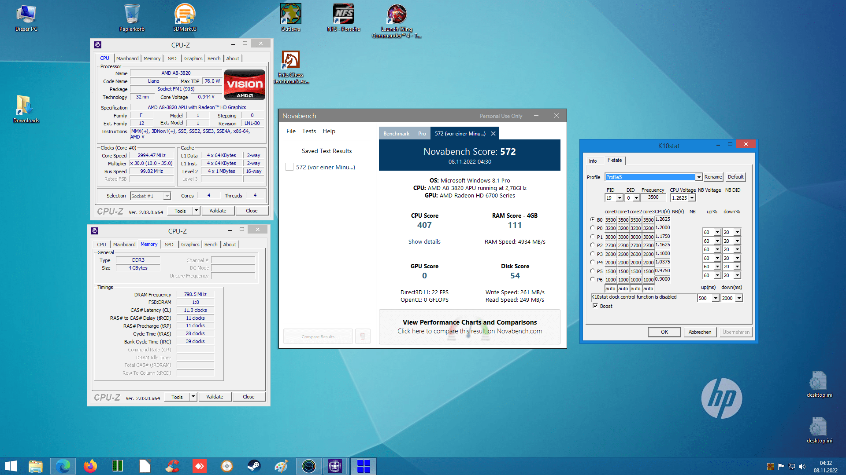
Task: Select the P3 P-state radio button
Action: pyautogui.click(x=592, y=254)
